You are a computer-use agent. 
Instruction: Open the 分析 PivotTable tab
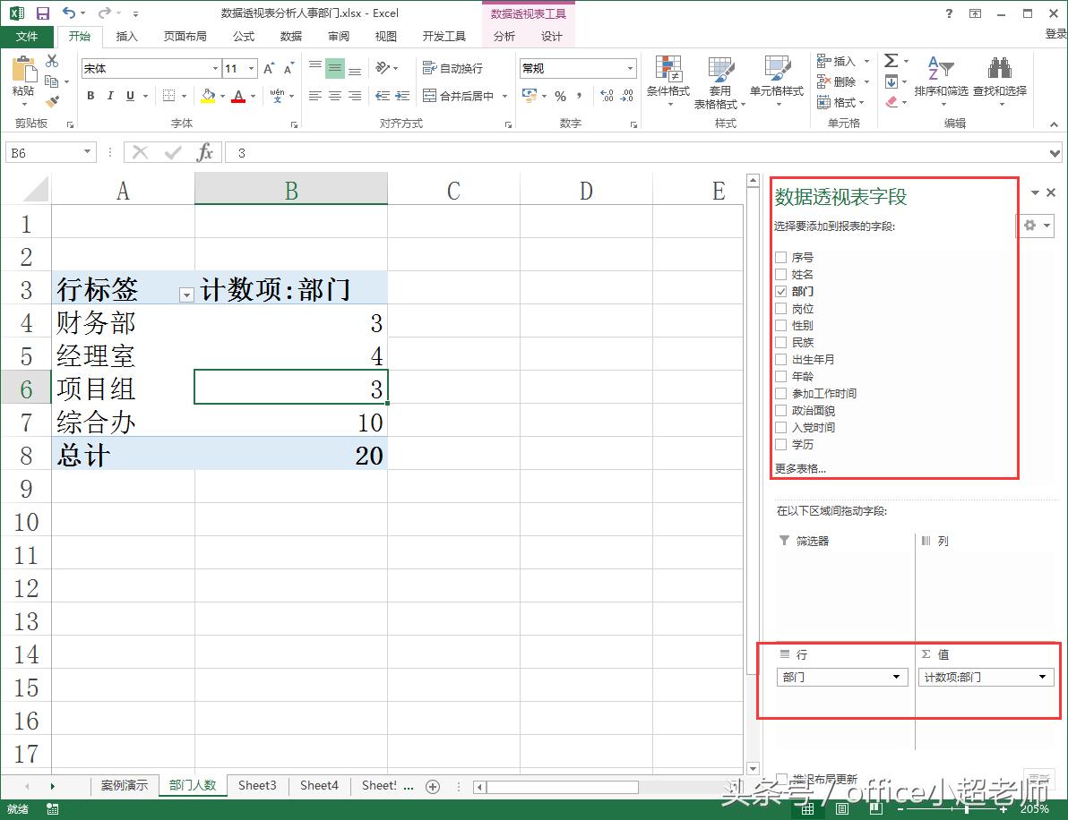(x=503, y=37)
